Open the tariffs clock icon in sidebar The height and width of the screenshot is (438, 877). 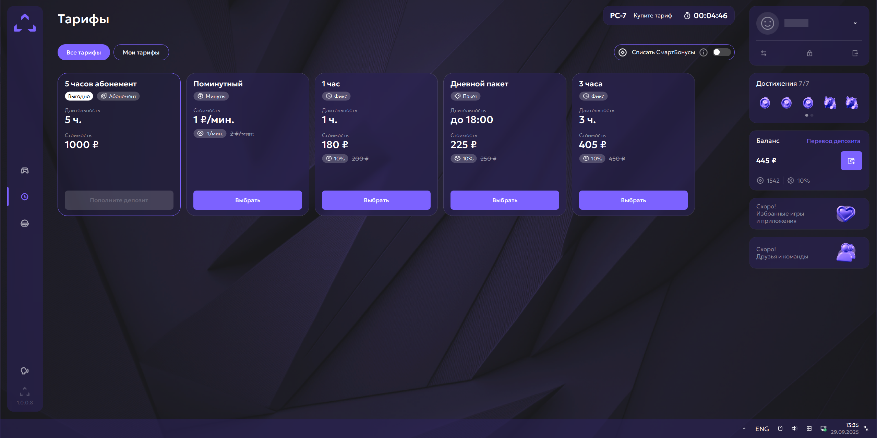25,197
